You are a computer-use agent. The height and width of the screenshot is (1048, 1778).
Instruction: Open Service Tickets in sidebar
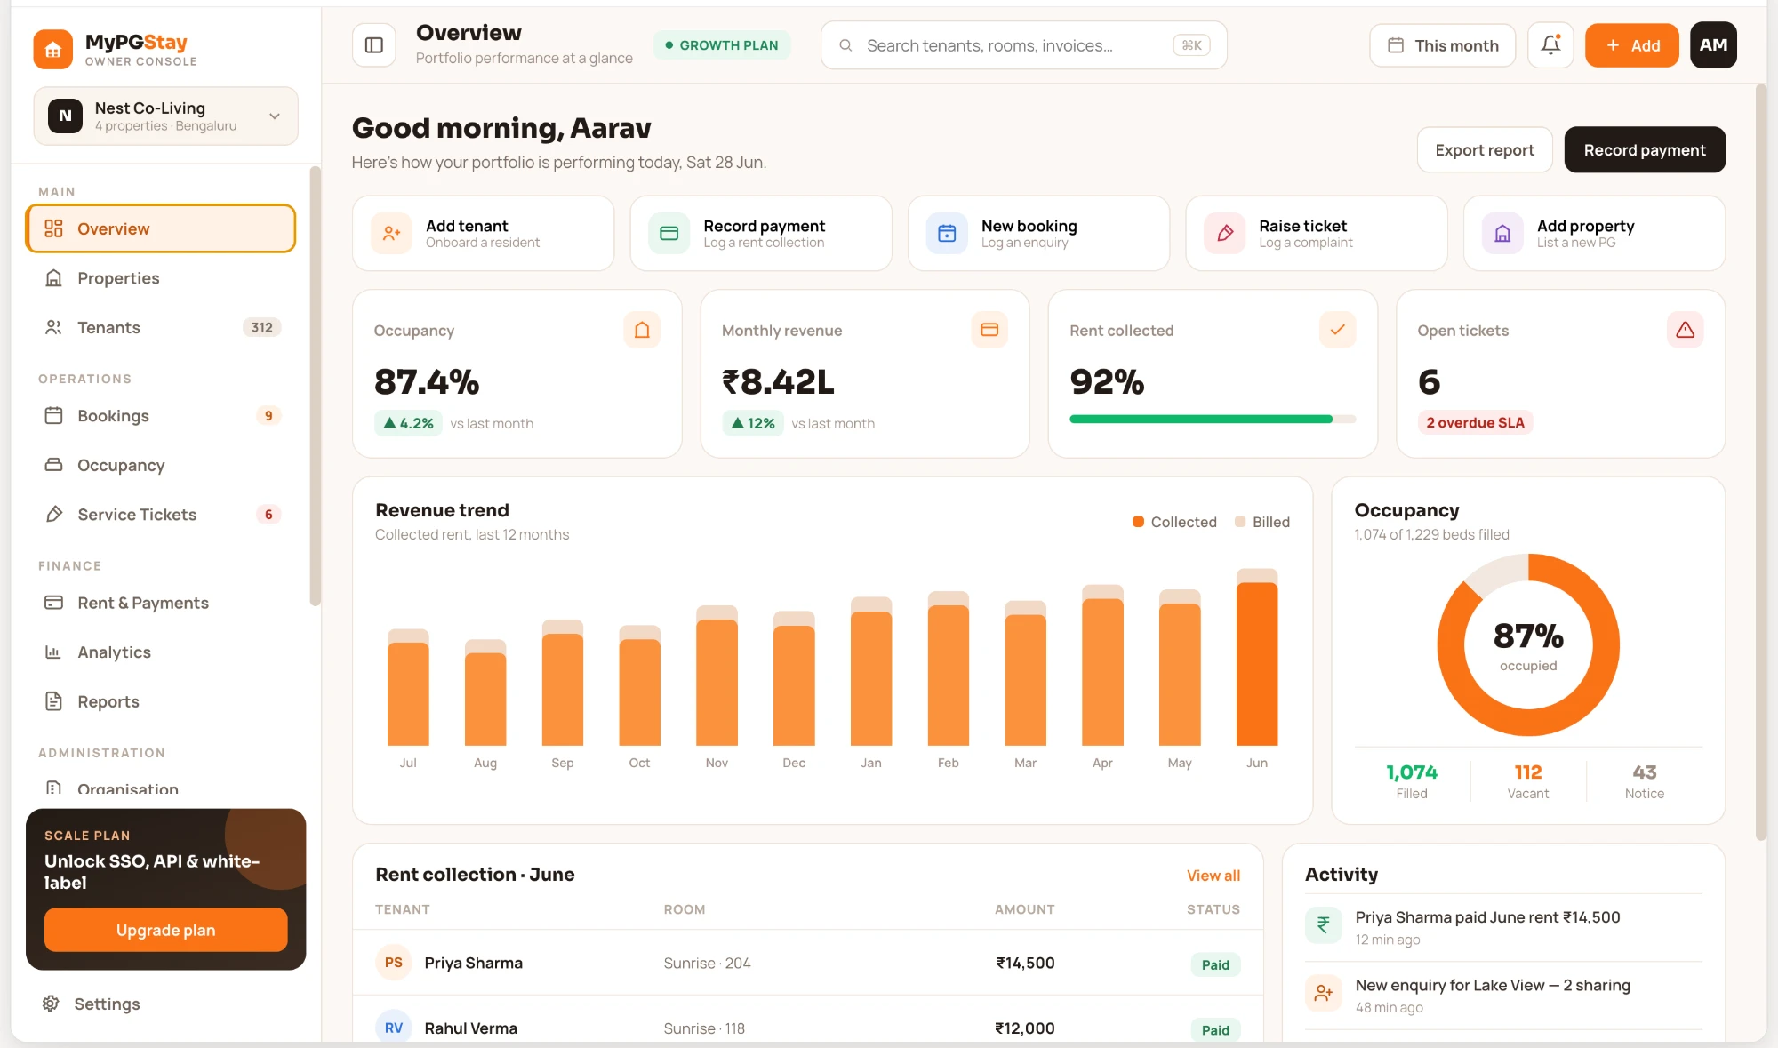coord(160,515)
